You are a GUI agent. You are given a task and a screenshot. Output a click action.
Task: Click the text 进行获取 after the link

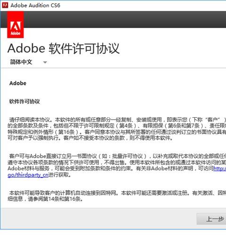click(x=60, y=175)
